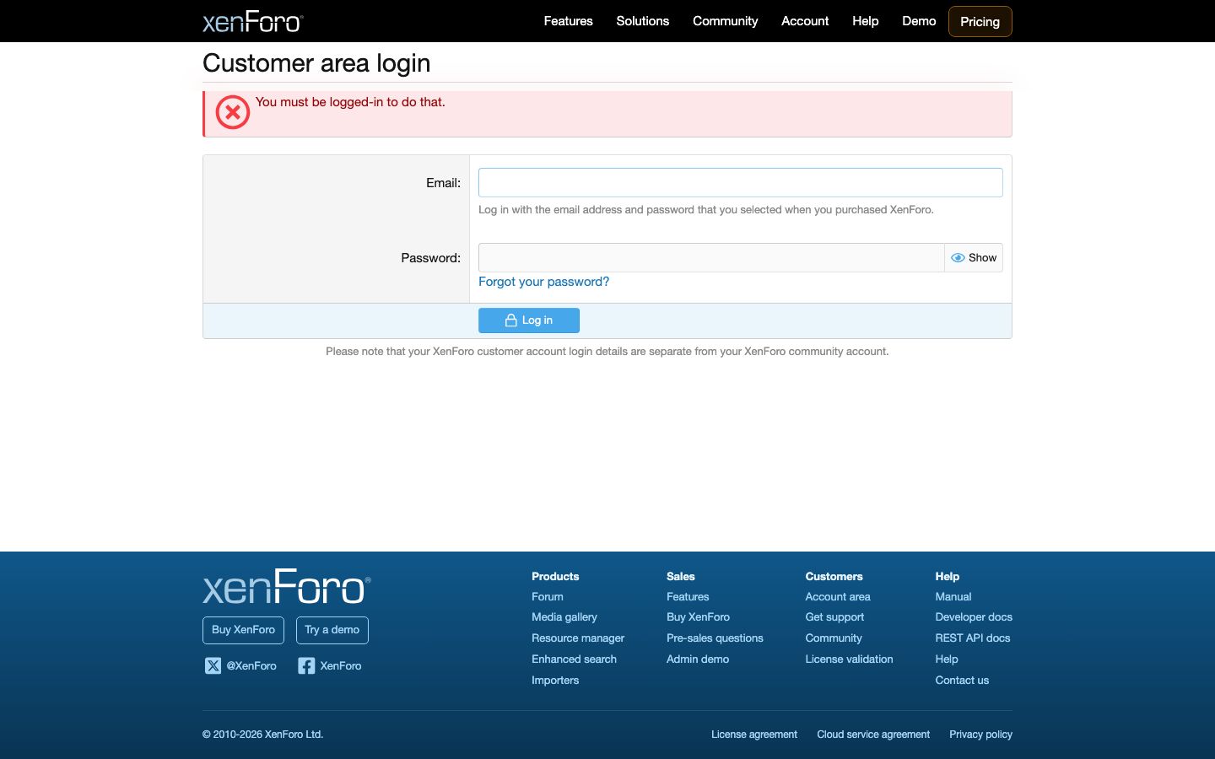Viewport: 1215px width, 759px height.
Task: Open Buy XenForo link under Sales
Action: pyautogui.click(x=698, y=617)
